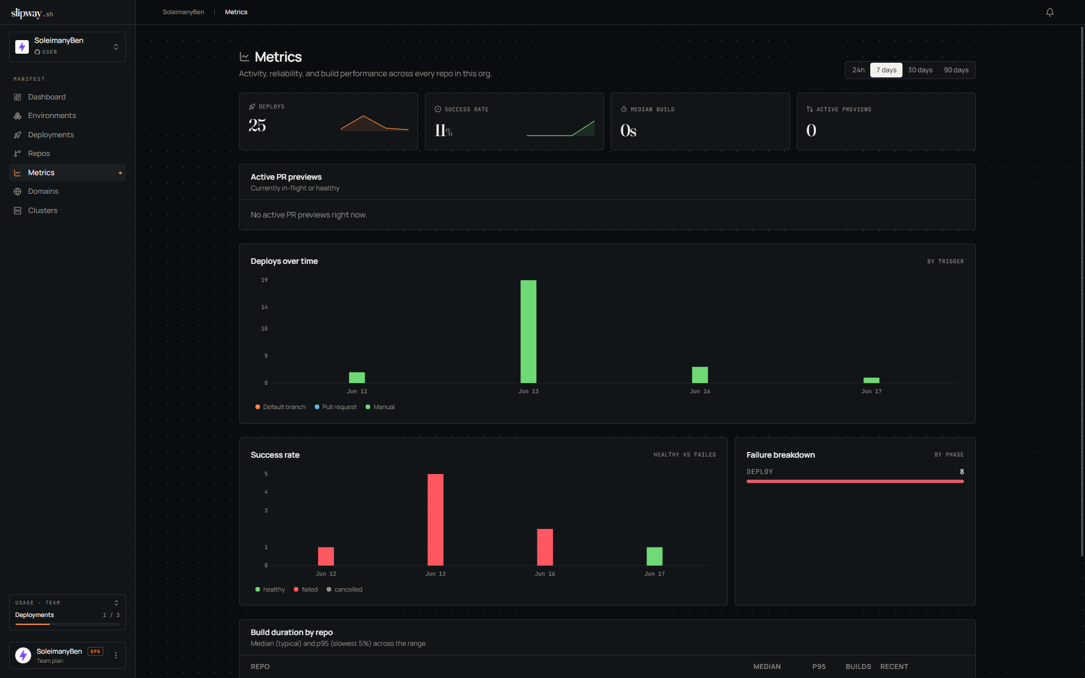Click the '25' deploys count value
The width and height of the screenshot is (1085, 678).
(x=257, y=125)
